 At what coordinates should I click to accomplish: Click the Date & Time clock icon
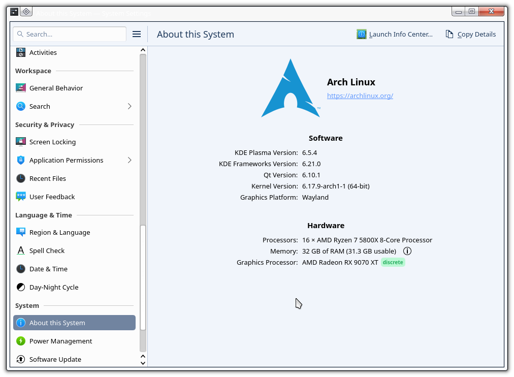point(21,269)
